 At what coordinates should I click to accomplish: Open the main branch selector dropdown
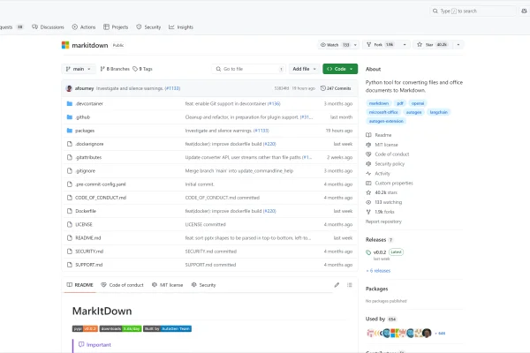pos(79,69)
